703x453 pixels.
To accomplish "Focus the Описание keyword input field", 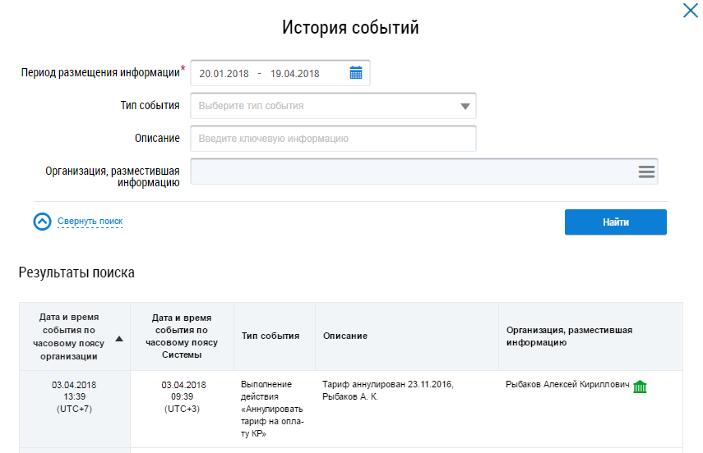I will [x=333, y=139].
